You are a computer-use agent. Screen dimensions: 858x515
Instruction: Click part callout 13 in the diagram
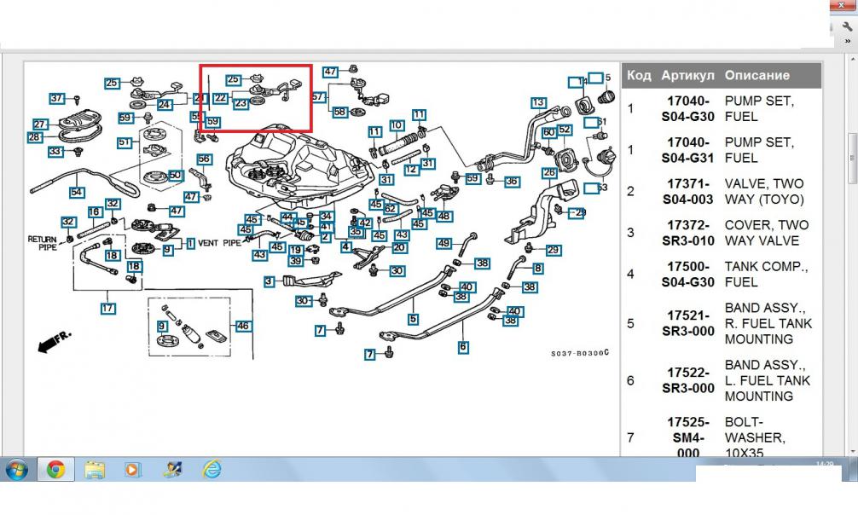[538, 102]
